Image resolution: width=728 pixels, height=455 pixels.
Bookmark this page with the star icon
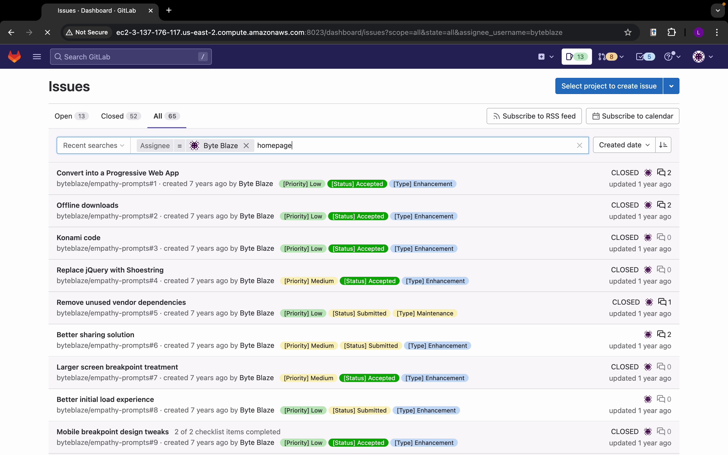click(x=628, y=32)
